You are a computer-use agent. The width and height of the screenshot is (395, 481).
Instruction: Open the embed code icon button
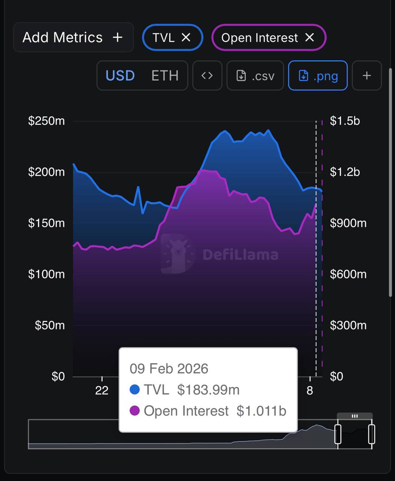207,76
